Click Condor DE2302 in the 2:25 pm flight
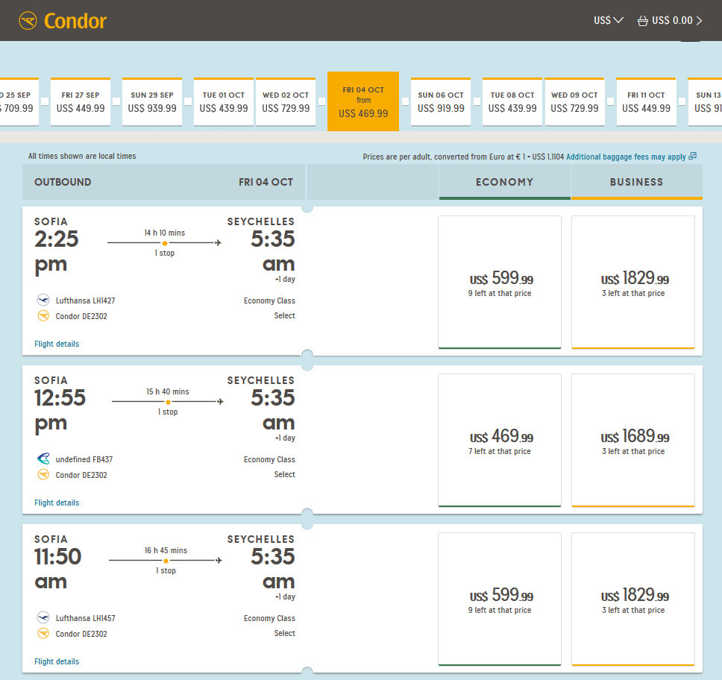Image resolution: width=722 pixels, height=680 pixels. [81, 316]
